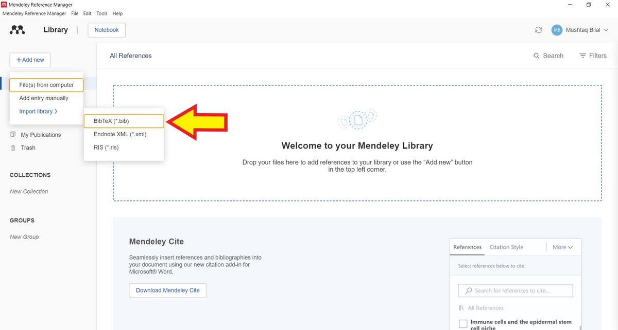Open the Edit menu
The image size is (618, 330).
88,13
